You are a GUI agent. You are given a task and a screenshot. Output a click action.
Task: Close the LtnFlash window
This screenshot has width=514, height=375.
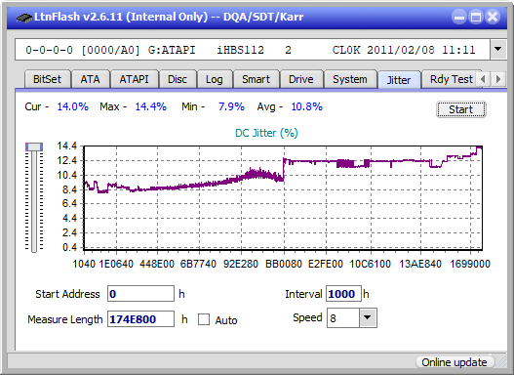coord(493,17)
